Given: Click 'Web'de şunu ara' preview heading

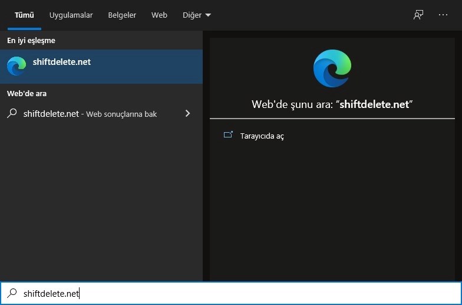Looking at the screenshot, I should tap(332, 104).
